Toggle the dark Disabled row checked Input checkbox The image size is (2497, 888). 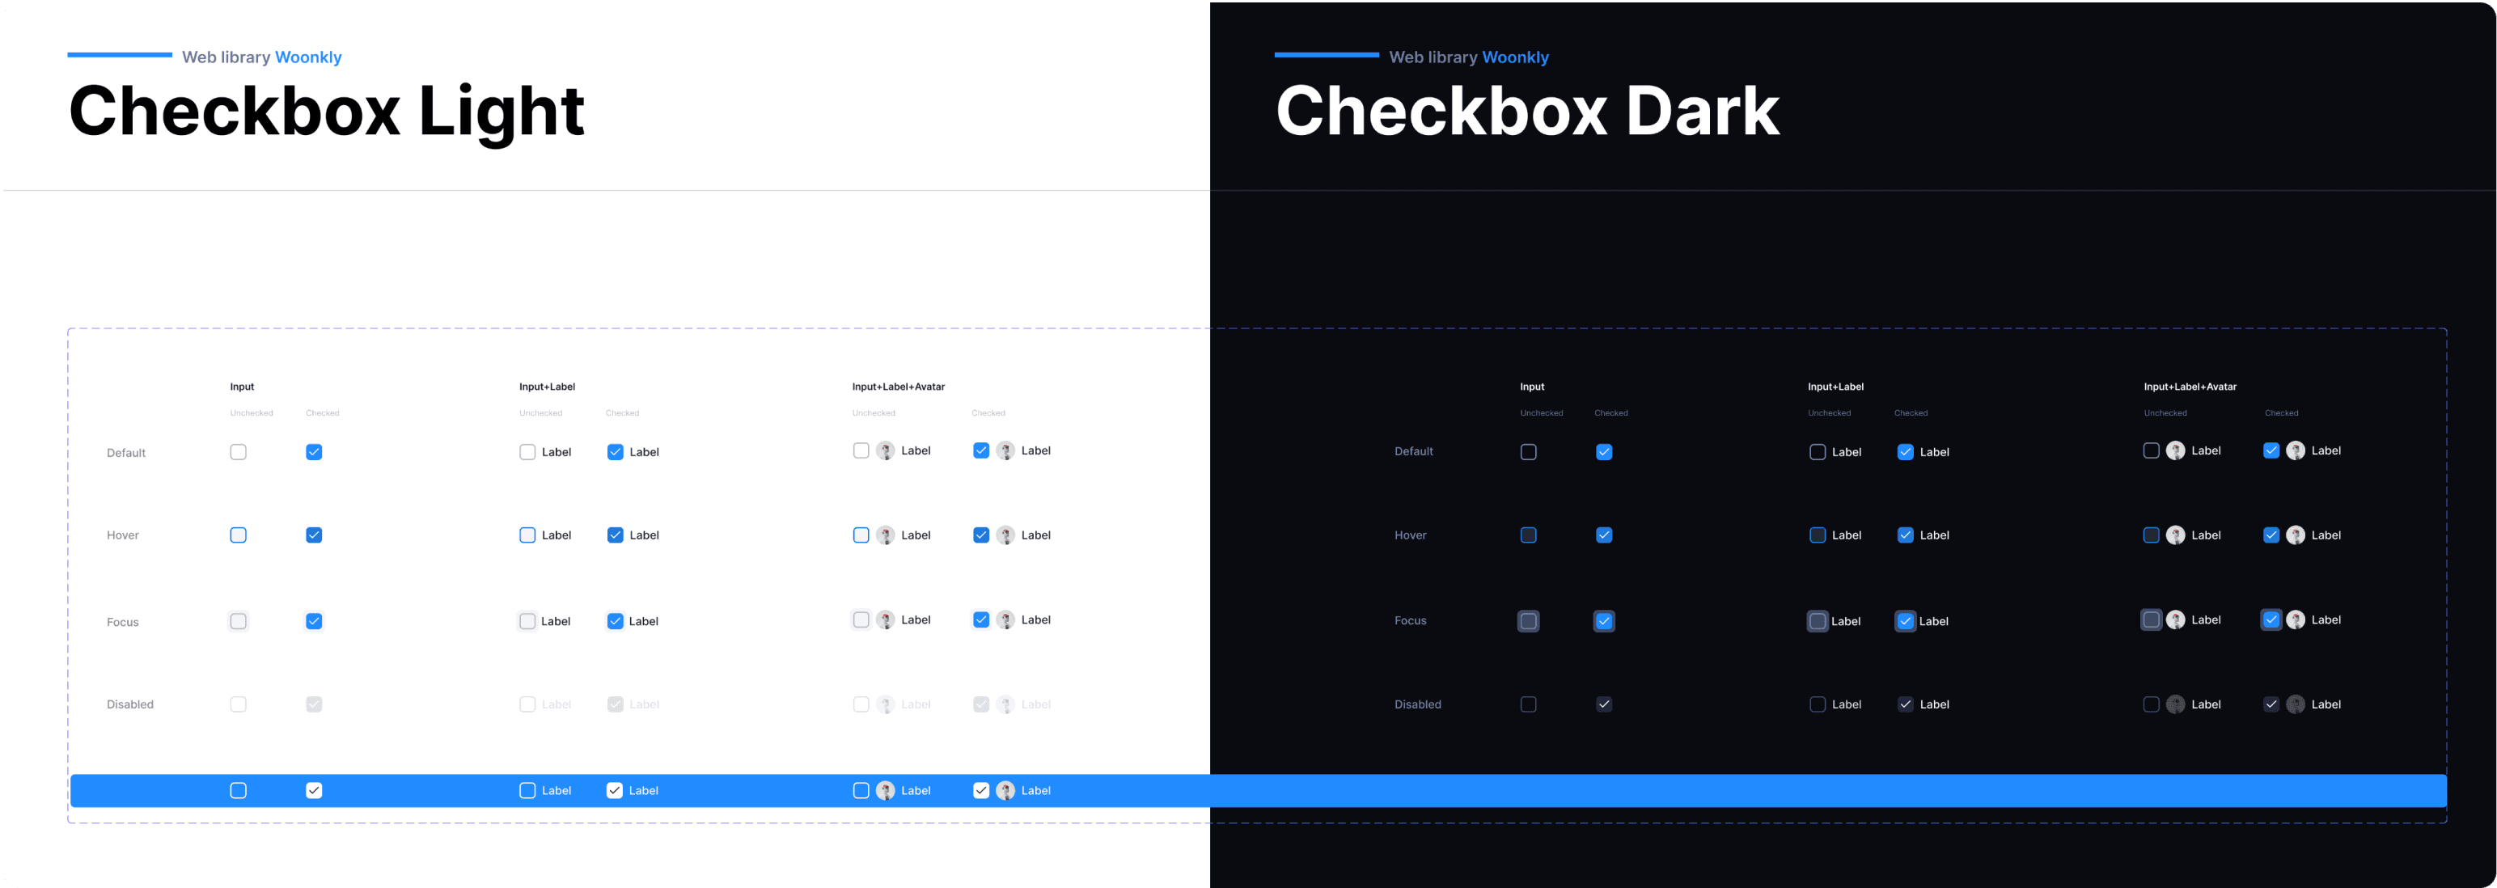(1604, 704)
